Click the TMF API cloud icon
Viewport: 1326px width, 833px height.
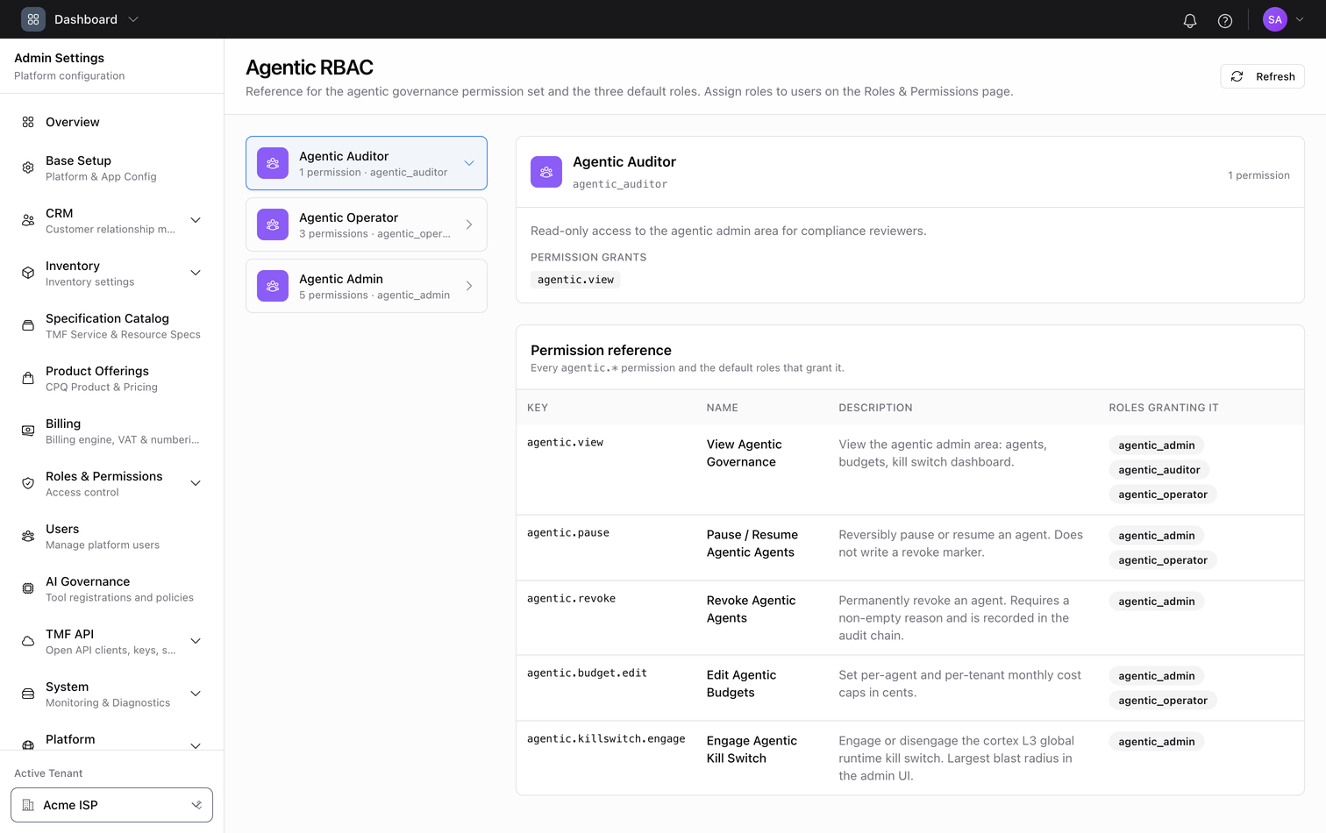(28, 641)
